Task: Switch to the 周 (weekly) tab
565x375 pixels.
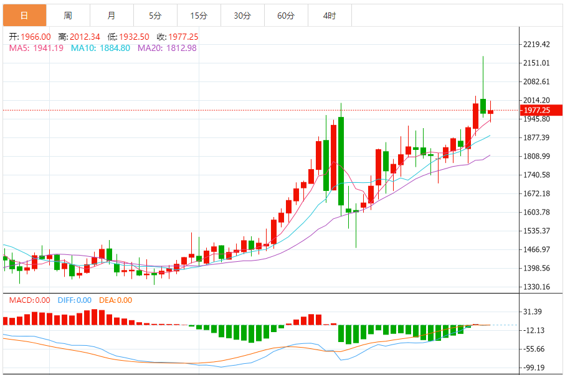Action: (67, 16)
